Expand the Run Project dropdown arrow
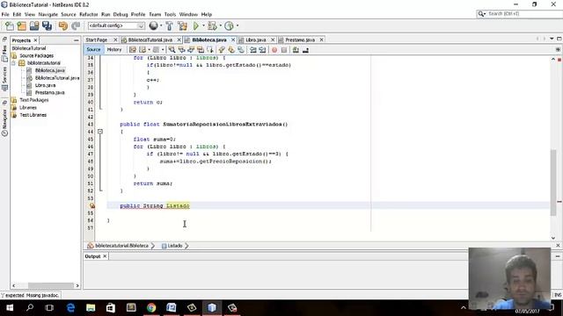 [x=203, y=25]
